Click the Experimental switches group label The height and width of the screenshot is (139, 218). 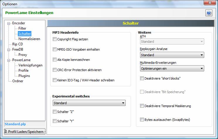[x=71, y=96]
